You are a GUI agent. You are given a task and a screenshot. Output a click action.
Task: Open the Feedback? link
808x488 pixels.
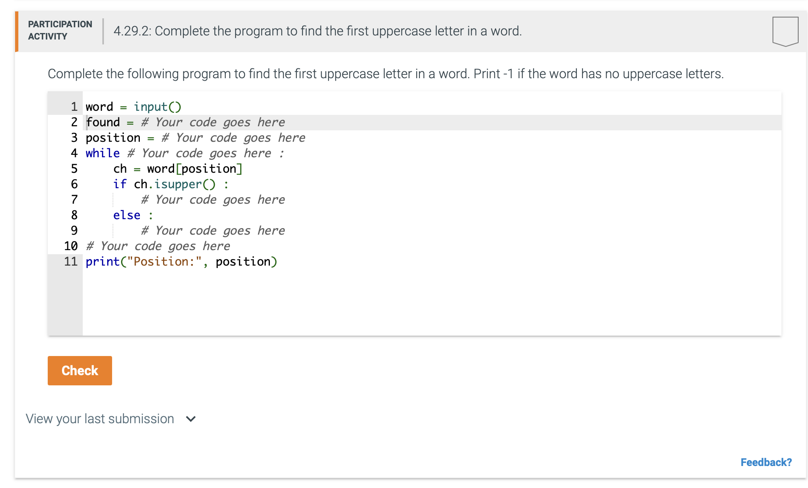[766, 462]
